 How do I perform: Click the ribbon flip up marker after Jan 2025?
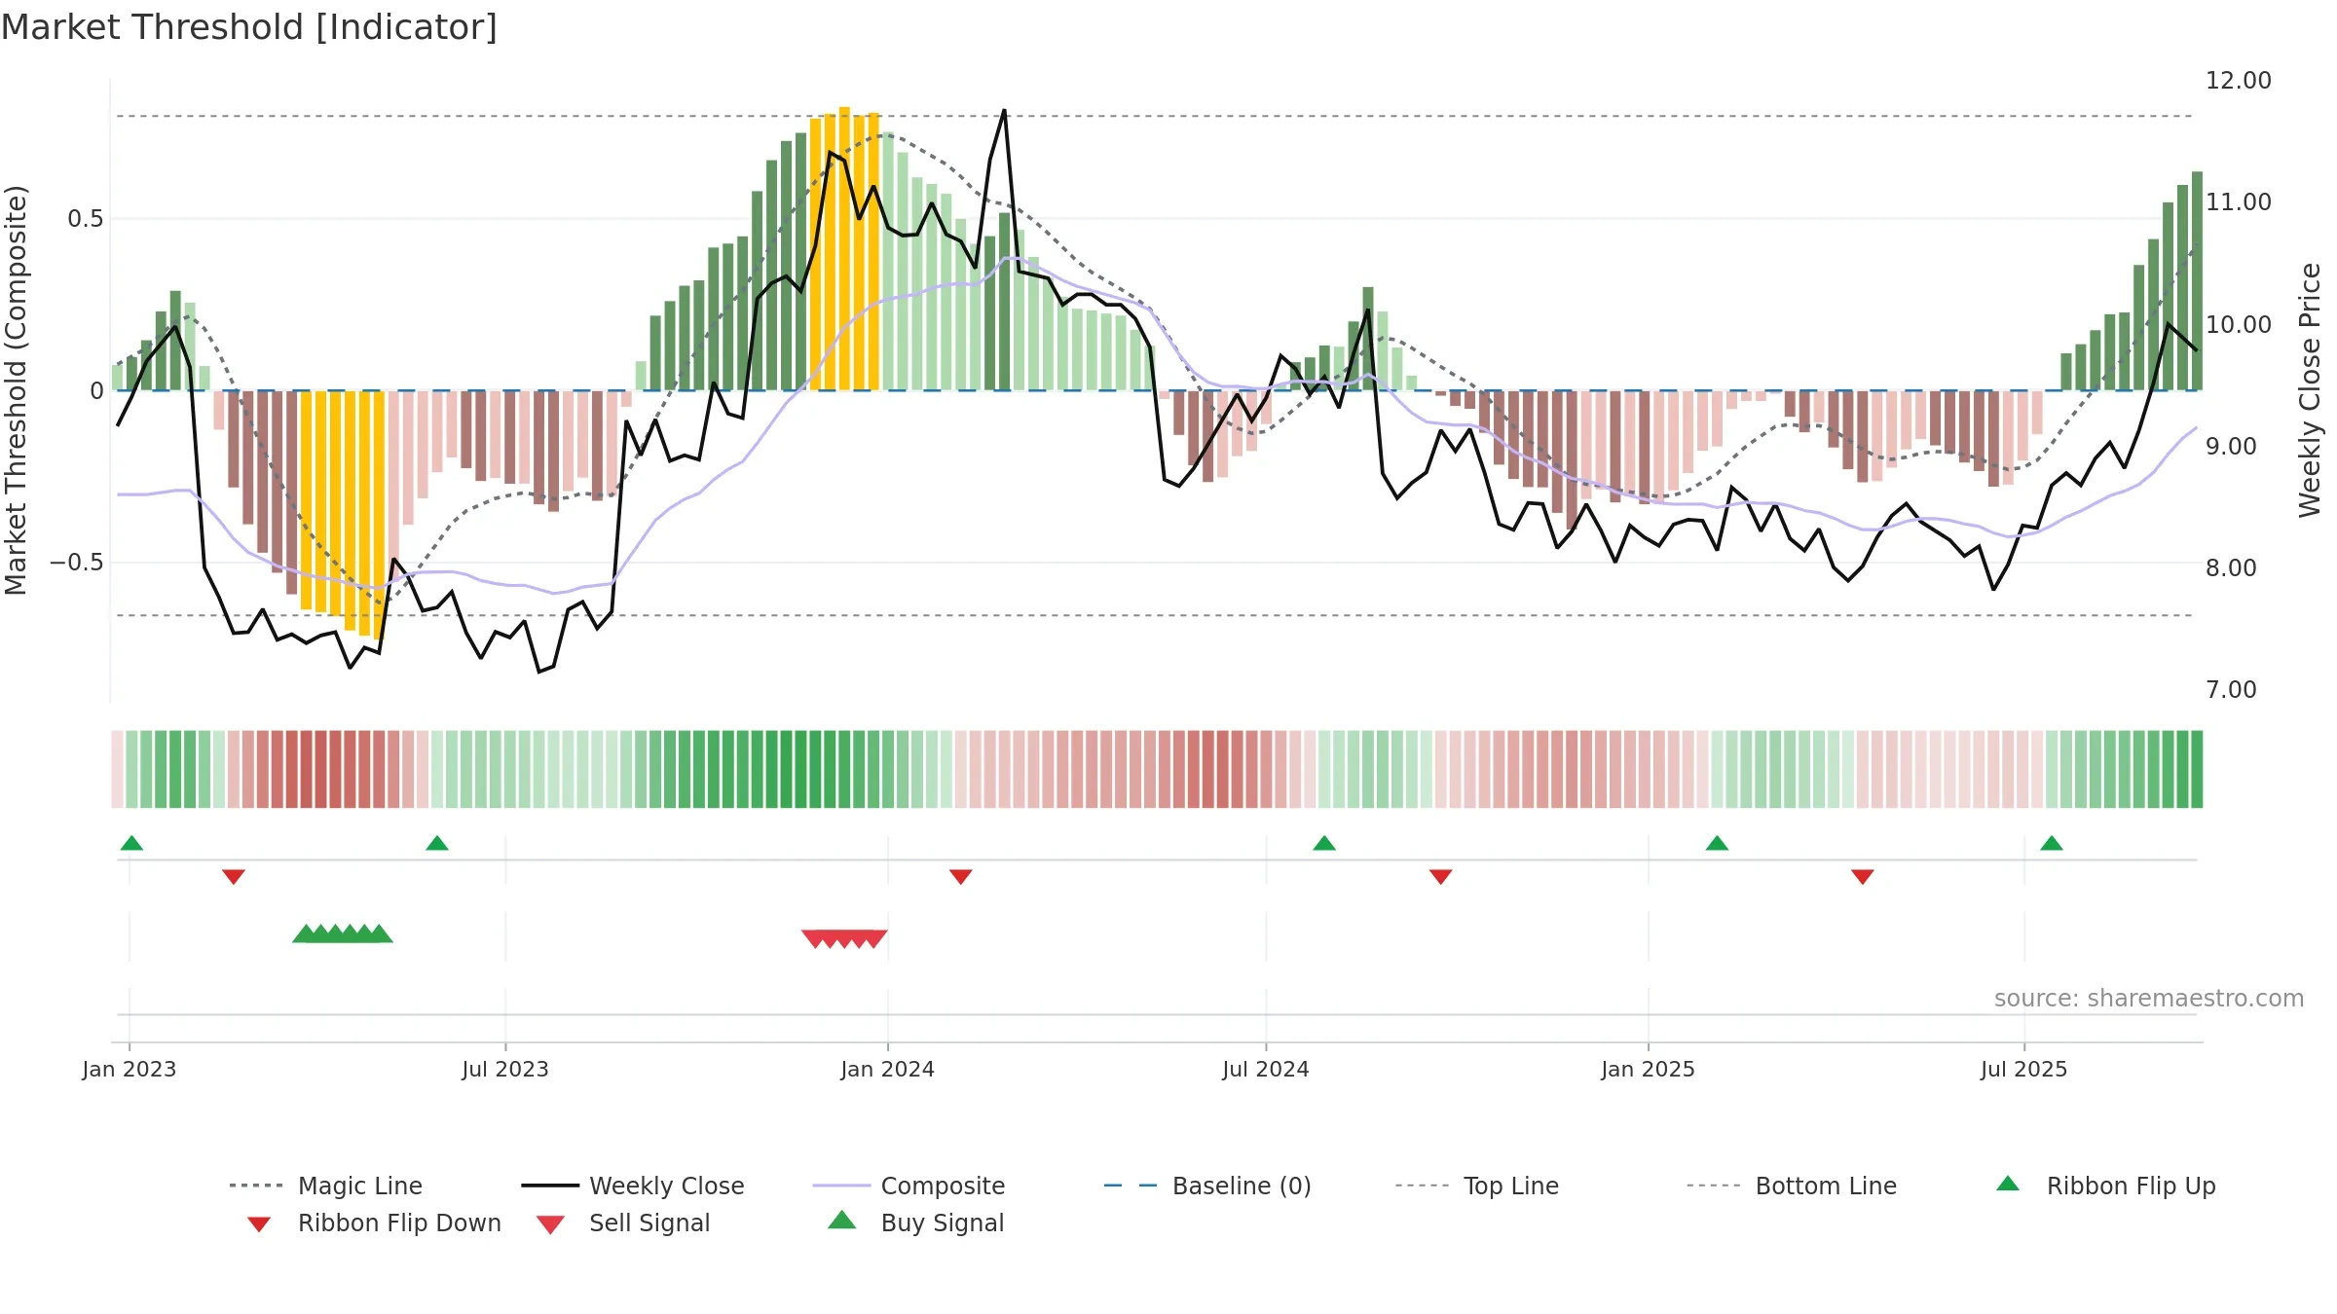click(x=1717, y=843)
